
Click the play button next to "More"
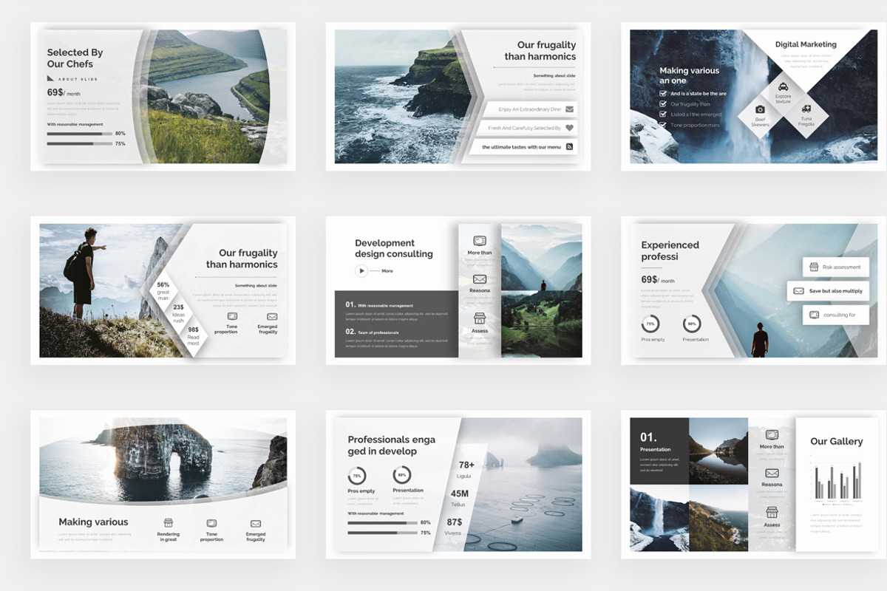tap(361, 271)
